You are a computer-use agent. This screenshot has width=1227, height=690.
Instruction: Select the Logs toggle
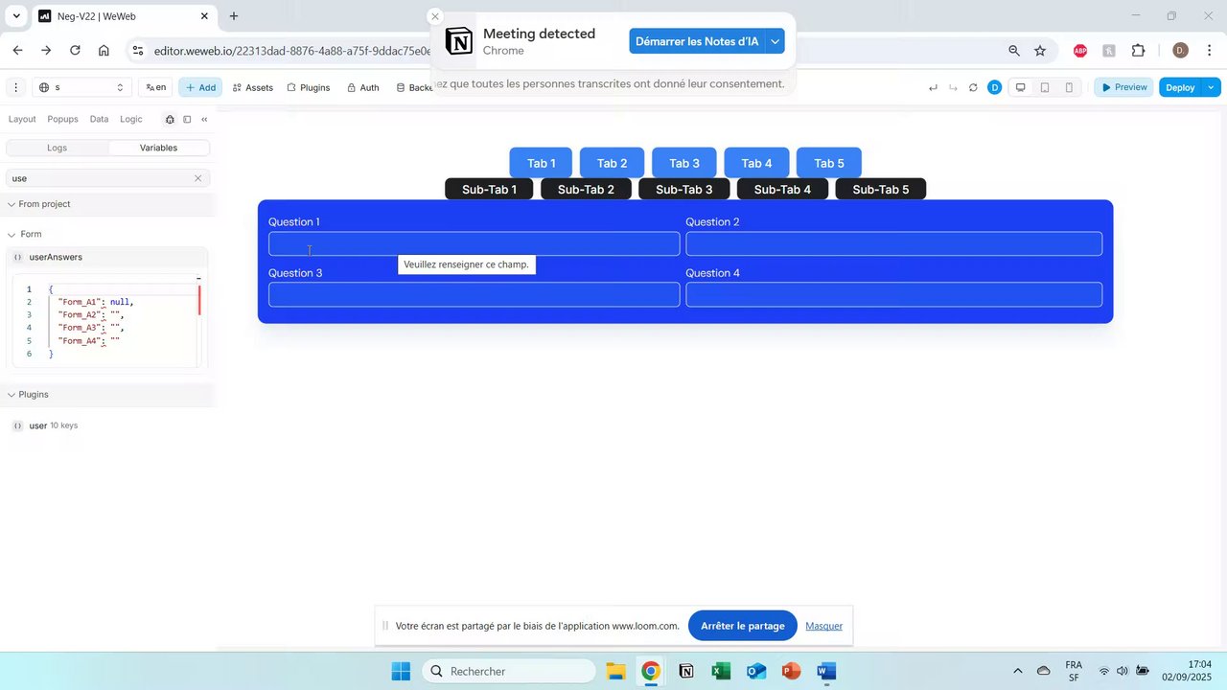tap(57, 148)
